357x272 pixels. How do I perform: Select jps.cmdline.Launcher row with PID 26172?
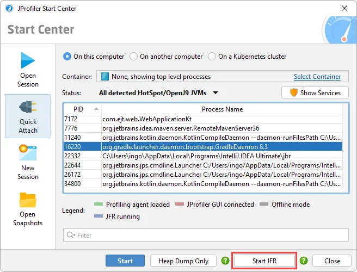tap(203, 175)
